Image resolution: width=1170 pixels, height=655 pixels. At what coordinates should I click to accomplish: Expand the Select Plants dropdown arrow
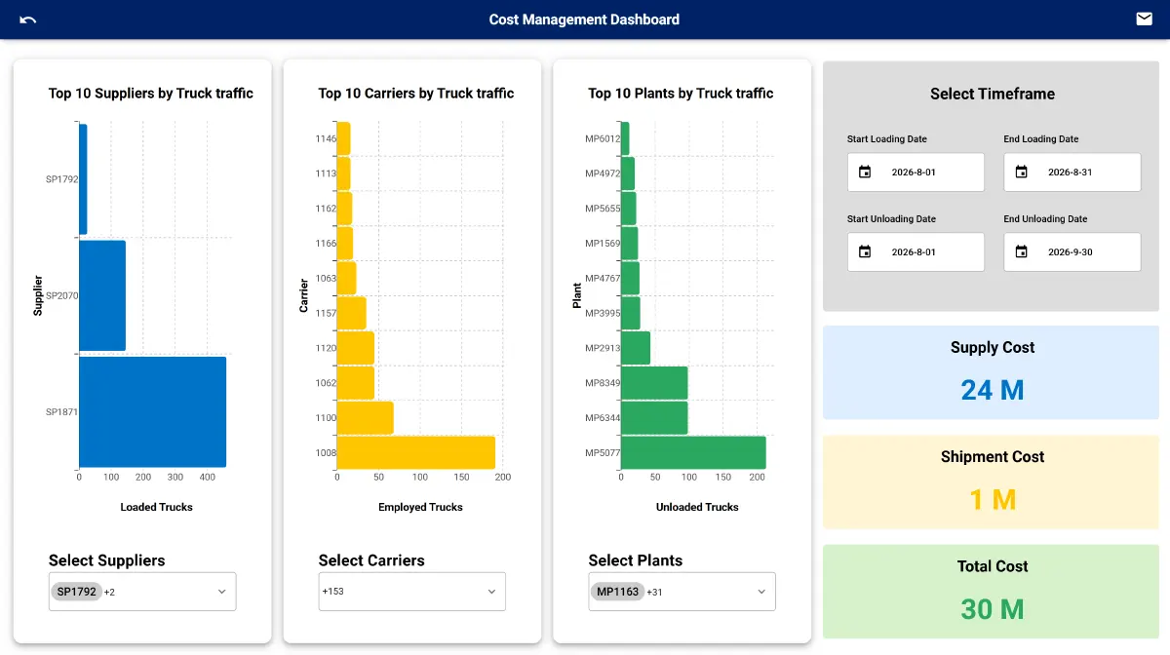[760, 592]
